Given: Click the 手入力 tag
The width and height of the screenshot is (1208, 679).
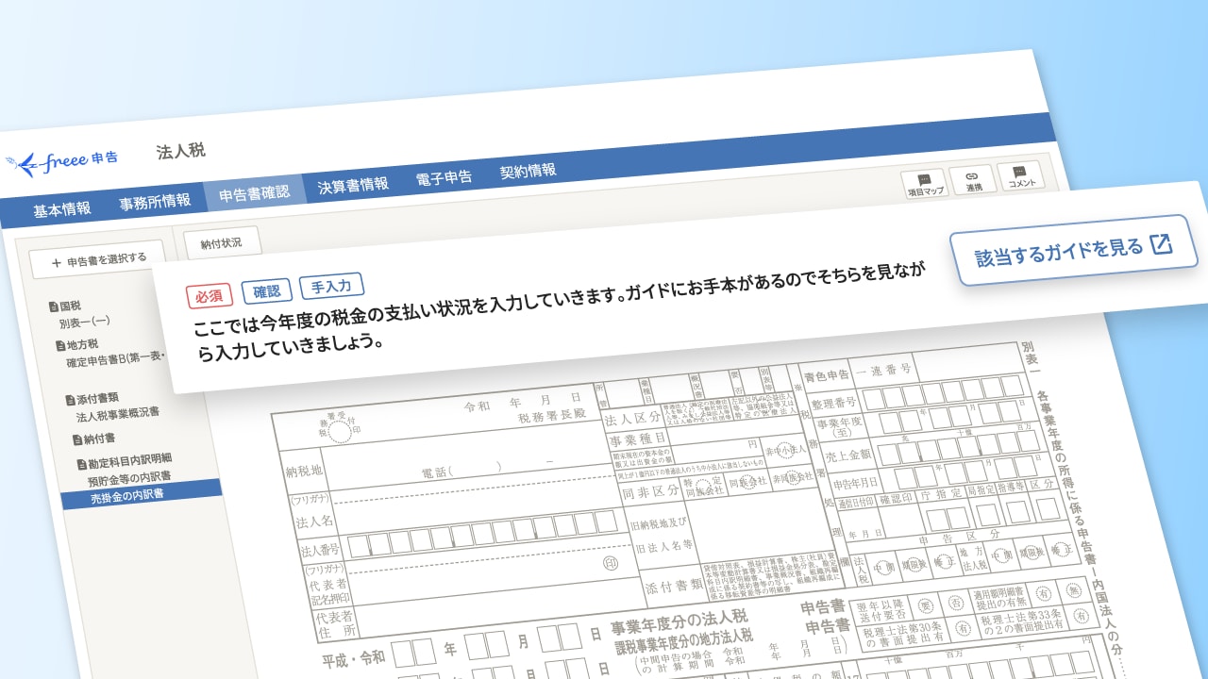Looking at the screenshot, I should tap(331, 286).
